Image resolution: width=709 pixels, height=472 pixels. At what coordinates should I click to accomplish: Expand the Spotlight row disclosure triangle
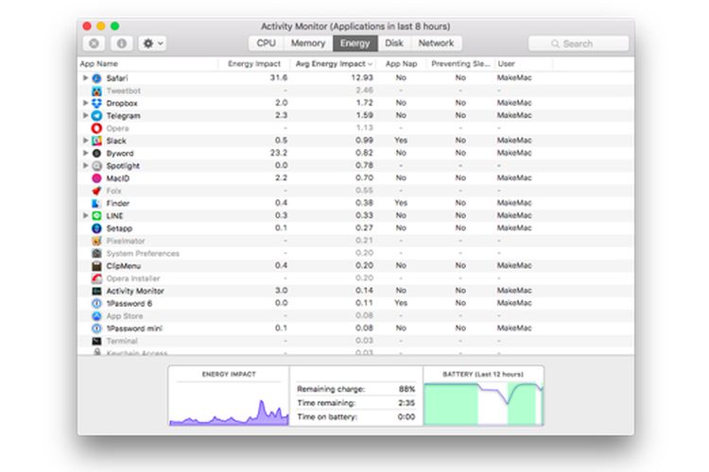[85, 166]
